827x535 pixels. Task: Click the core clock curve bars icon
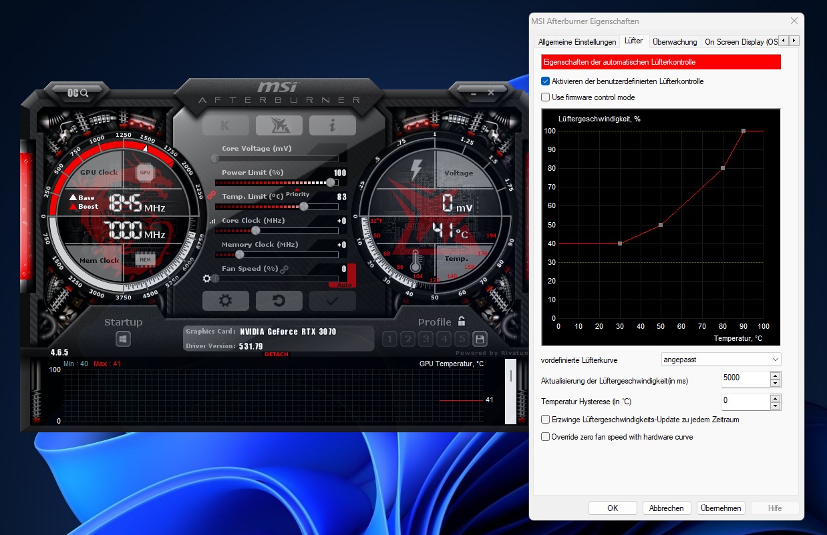point(213,221)
